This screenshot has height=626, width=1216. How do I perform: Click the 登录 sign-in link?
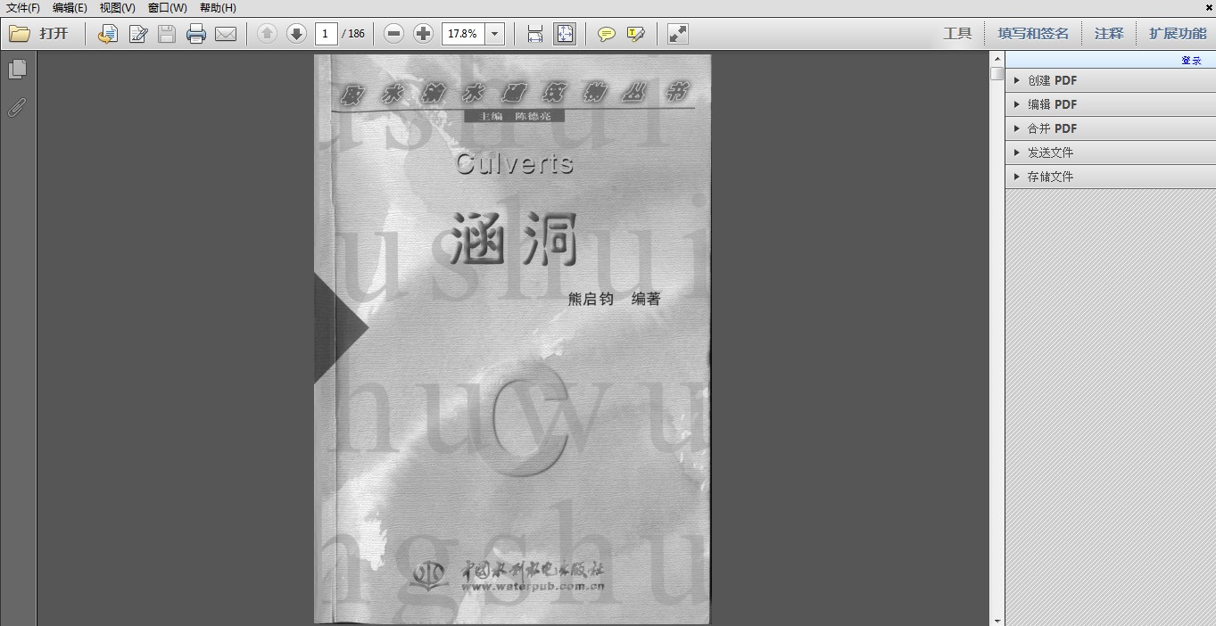(x=1191, y=61)
